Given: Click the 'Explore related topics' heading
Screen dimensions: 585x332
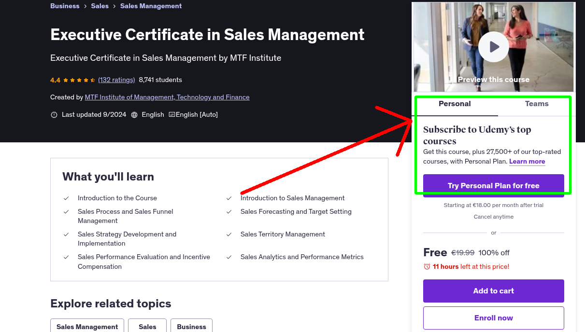Looking at the screenshot, I should [x=111, y=304].
